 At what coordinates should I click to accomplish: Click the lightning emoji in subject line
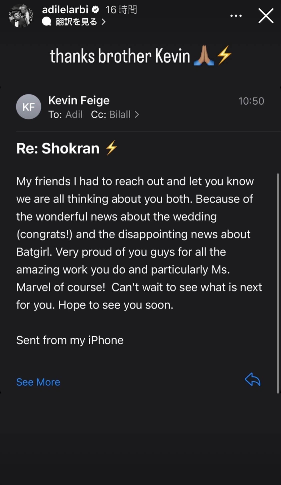pyautogui.click(x=111, y=148)
